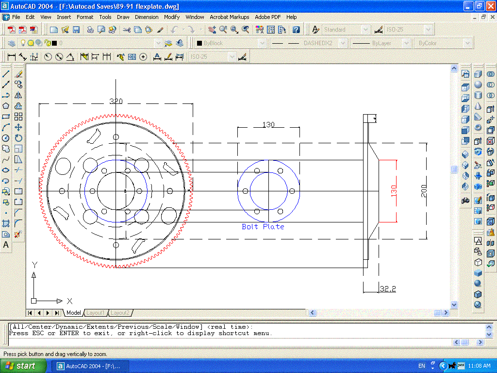
Task: Select the Line draw tool
Action: [6, 74]
